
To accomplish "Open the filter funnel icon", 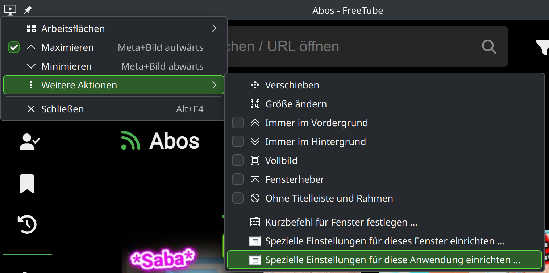I will [542, 47].
